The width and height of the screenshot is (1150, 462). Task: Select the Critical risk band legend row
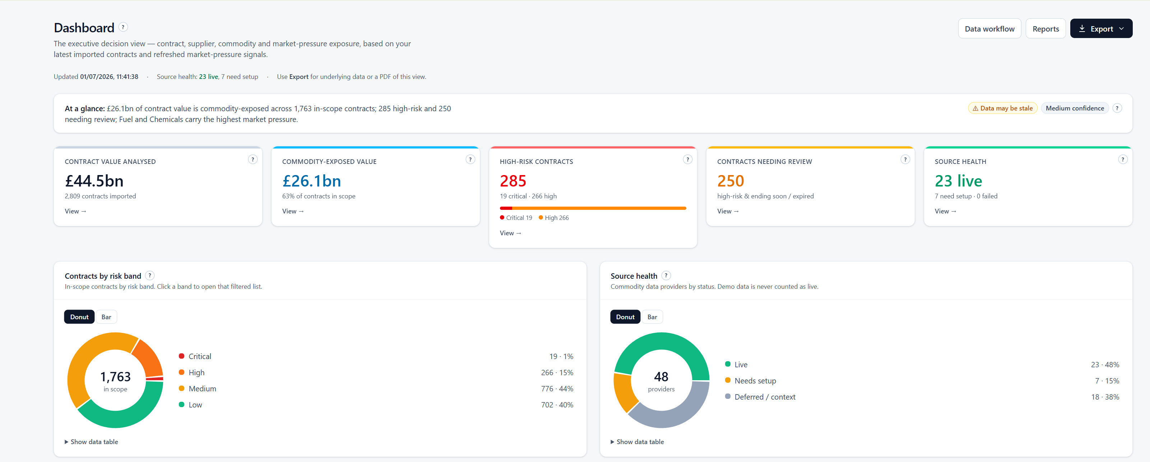pos(376,356)
